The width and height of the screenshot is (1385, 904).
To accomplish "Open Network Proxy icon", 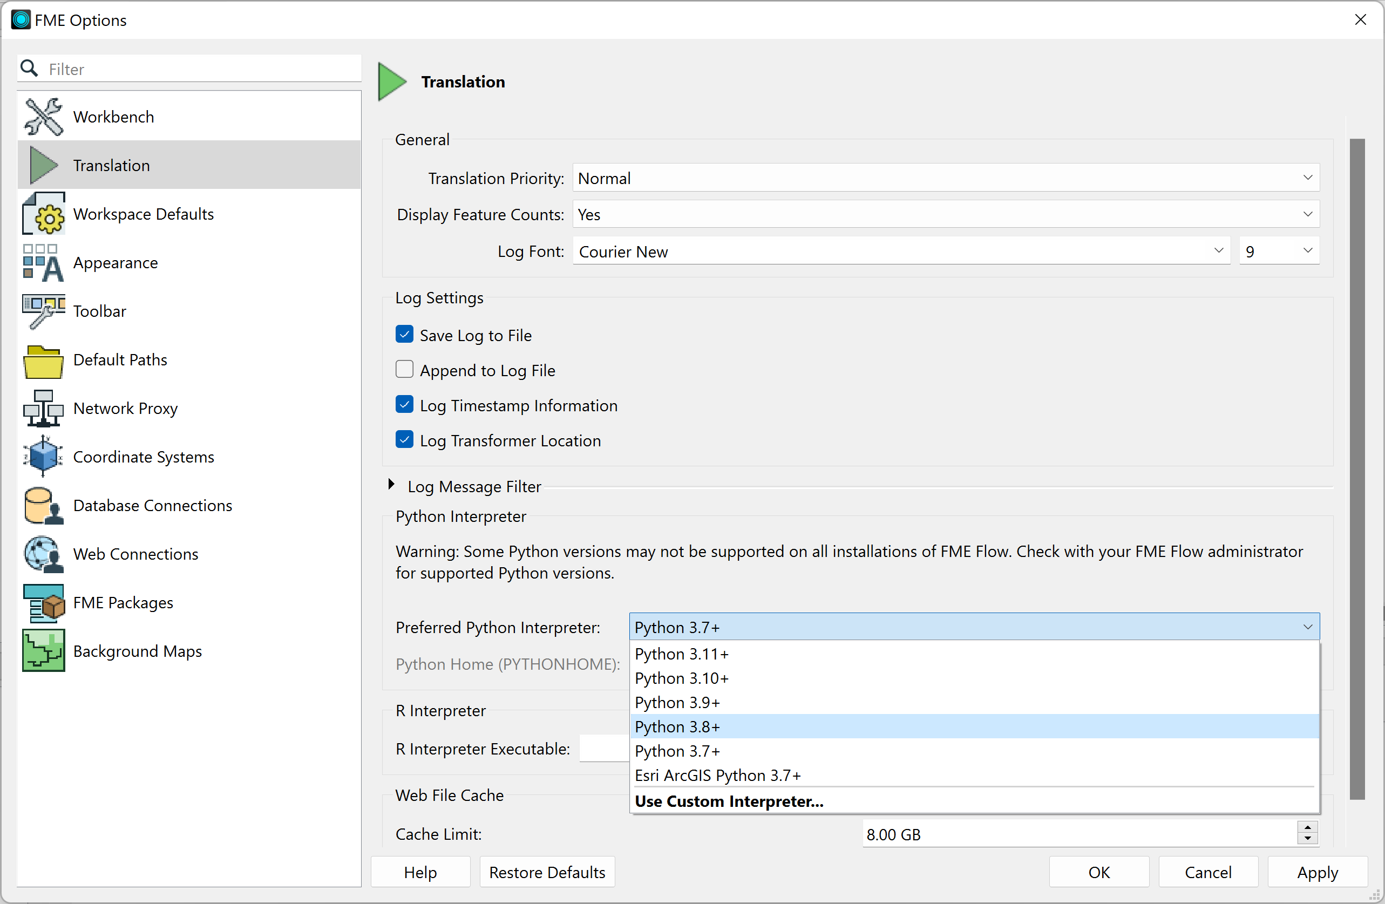I will [x=43, y=409].
